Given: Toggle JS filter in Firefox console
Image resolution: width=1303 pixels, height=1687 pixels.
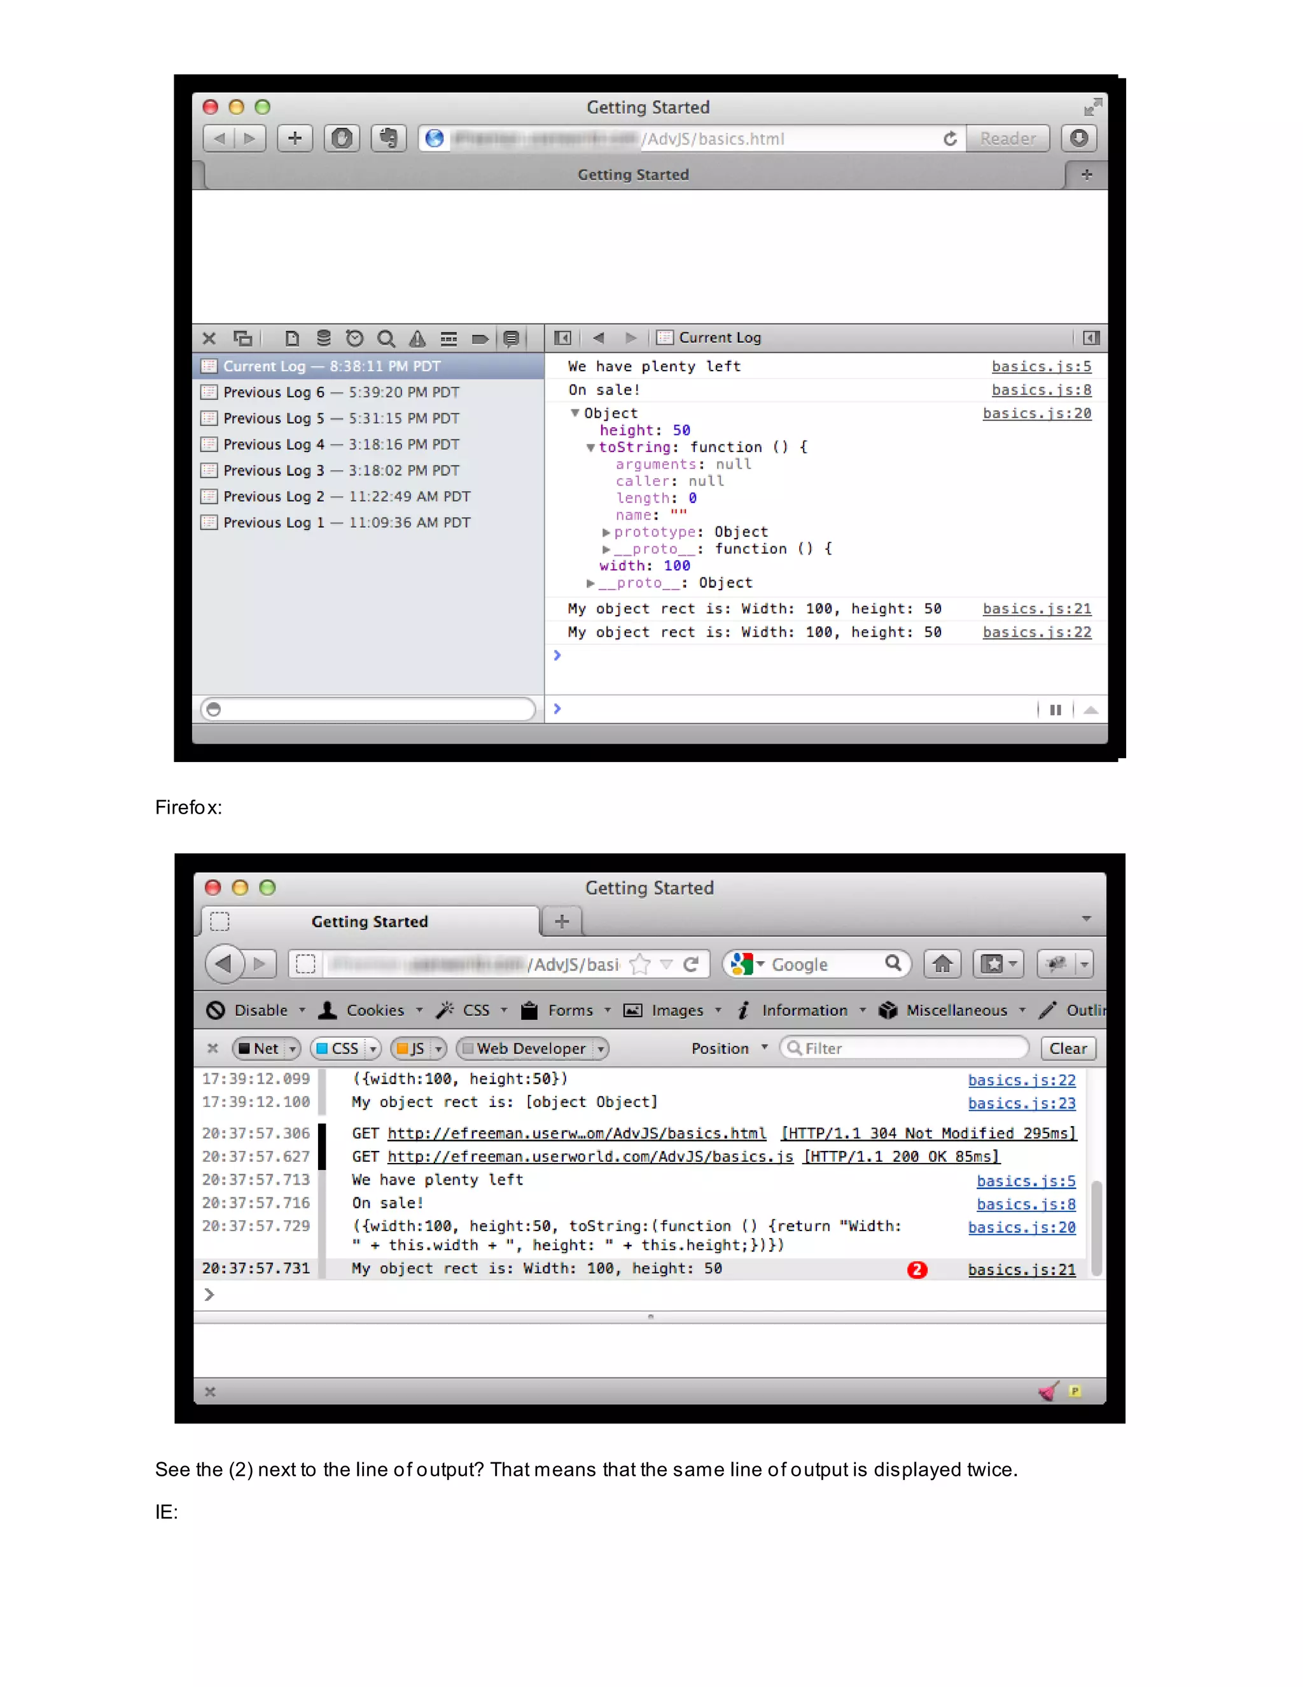Looking at the screenshot, I should pyautogui.click(x=419, y=1048).
